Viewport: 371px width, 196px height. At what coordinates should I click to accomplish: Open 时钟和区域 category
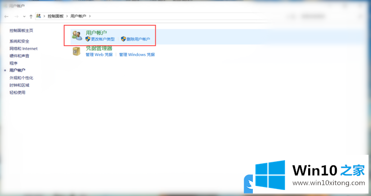tap(20, 85)
